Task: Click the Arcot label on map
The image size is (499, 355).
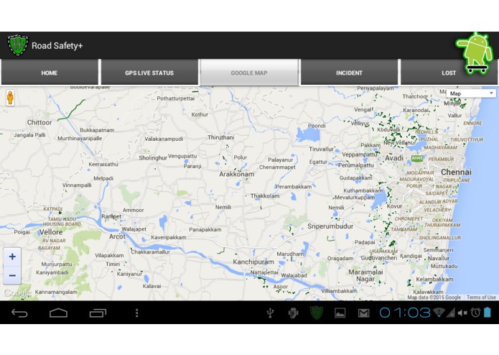Action: (117, 236)
